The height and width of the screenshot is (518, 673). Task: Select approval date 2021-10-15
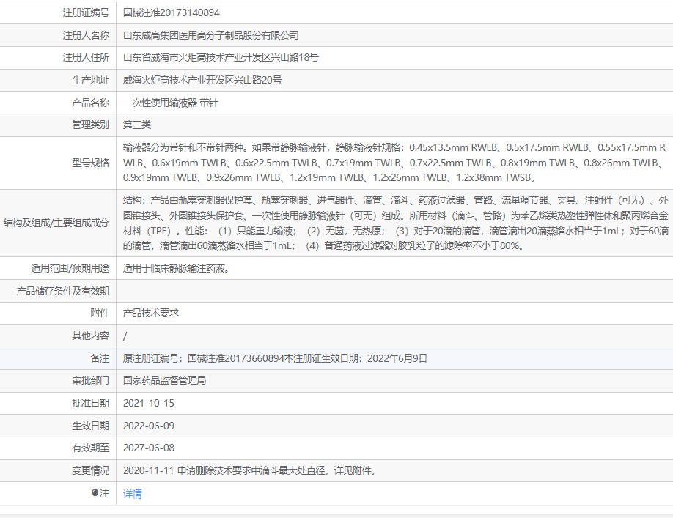(x=149, y=403)
